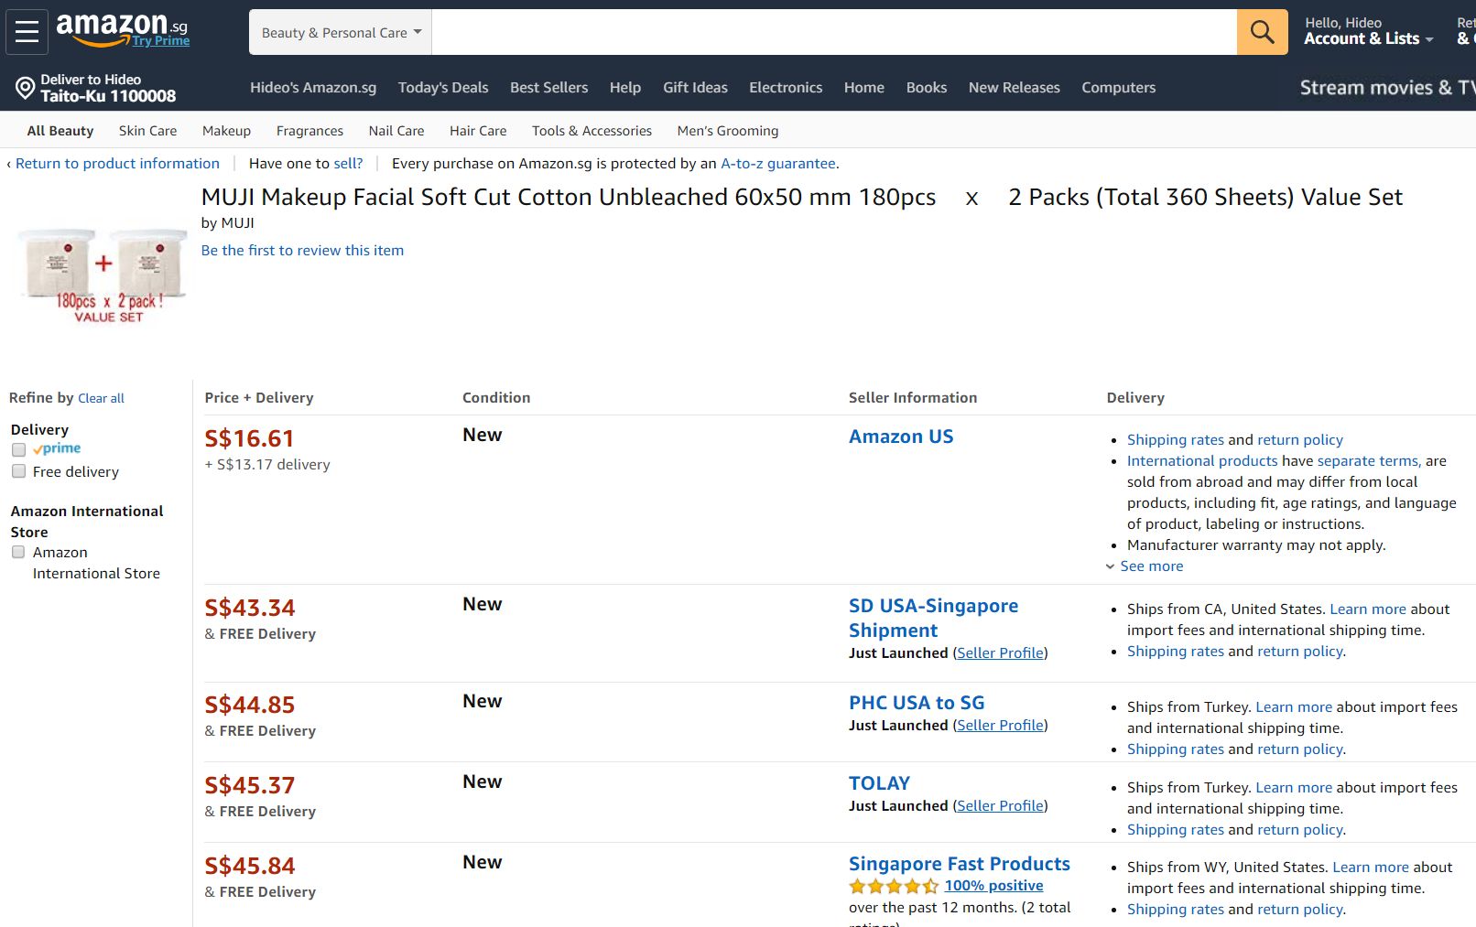Click the S$16.61 price
Viewport: 1476px width, 927px height.
click(249, 439)
